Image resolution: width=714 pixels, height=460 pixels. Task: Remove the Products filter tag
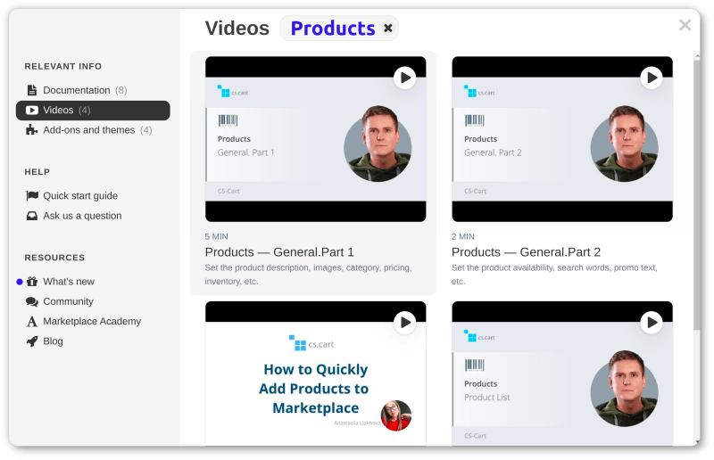(388, 29)
